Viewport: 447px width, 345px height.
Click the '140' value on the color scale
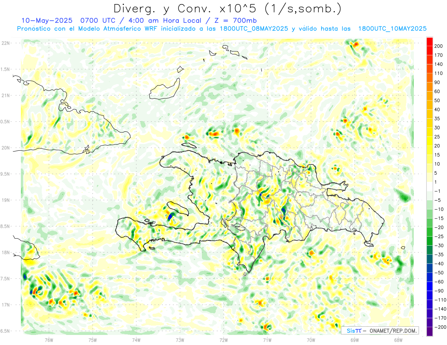pos(438,64)
